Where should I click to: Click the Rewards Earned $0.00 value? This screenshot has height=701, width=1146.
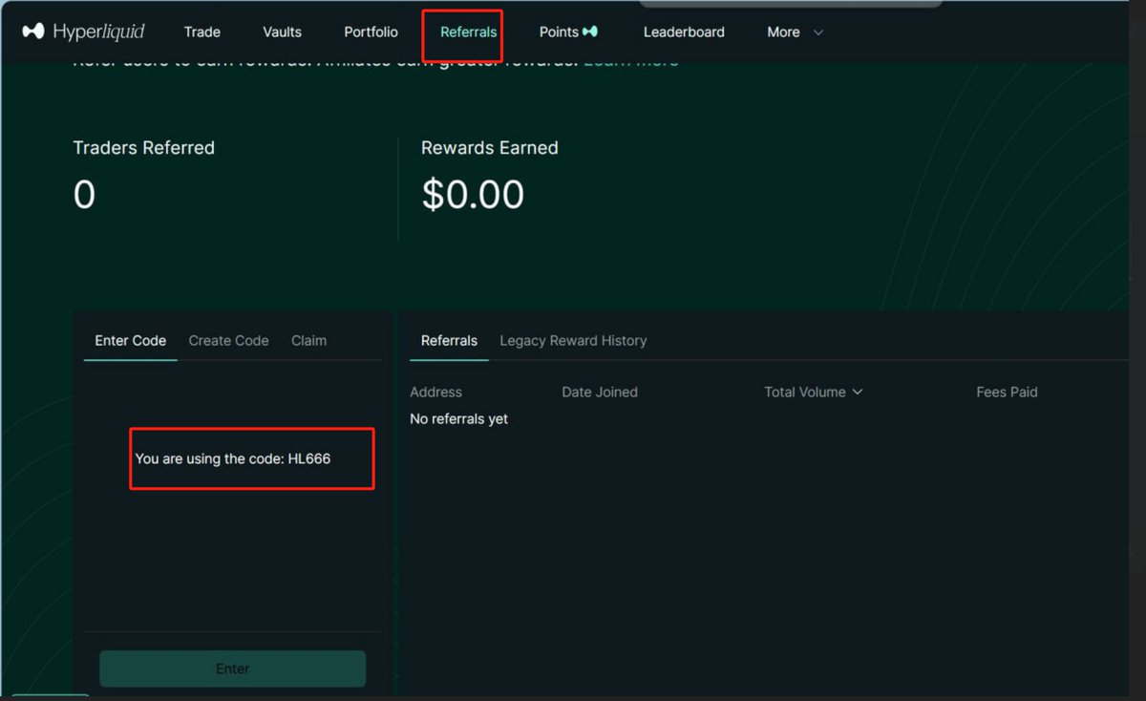pyautogui.click(x=473, y=195)
